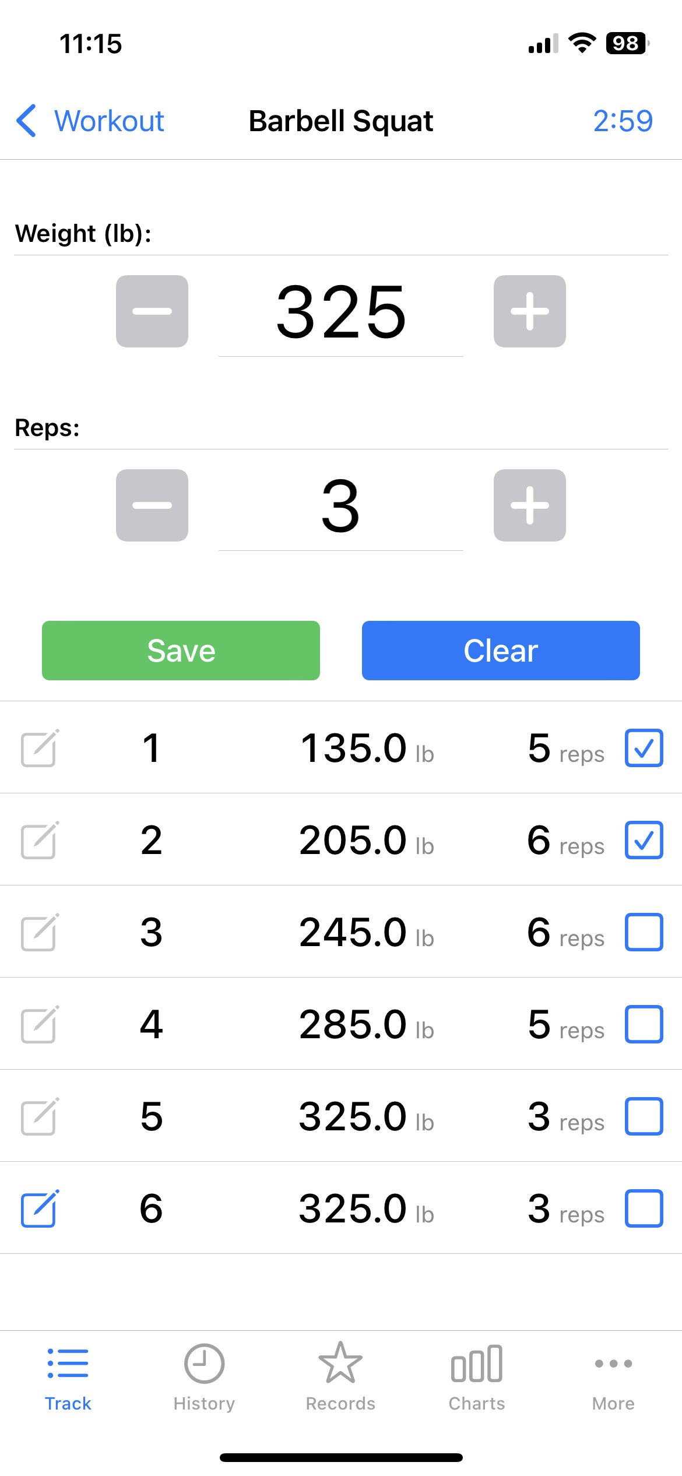
Task: Decrease the weight with the minus button
Action: [152, 311]
